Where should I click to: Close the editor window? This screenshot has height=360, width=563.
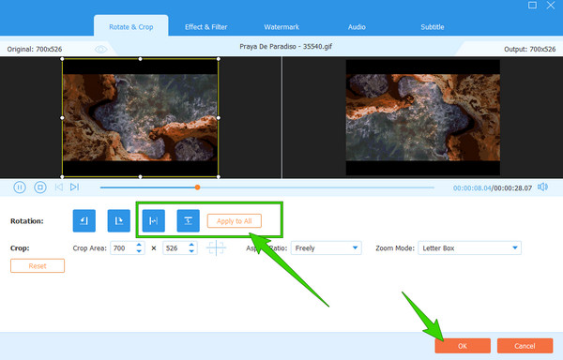551,5
